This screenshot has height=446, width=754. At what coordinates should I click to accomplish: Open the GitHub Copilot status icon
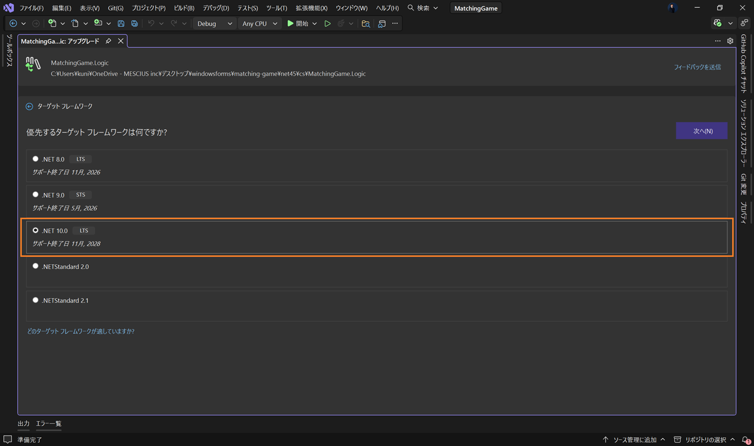tap(718, 23)
